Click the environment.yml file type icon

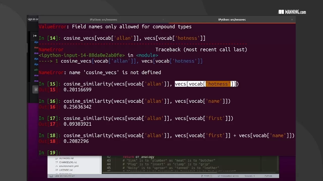(x=57, y=166)
